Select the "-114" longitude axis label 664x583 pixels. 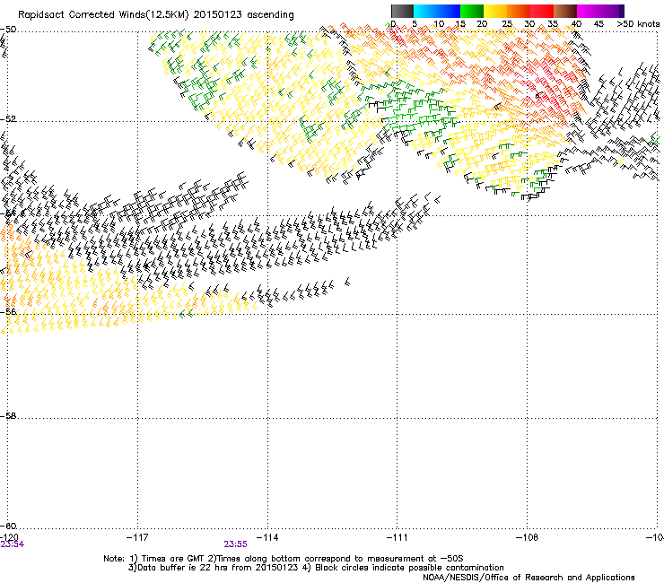267,537
